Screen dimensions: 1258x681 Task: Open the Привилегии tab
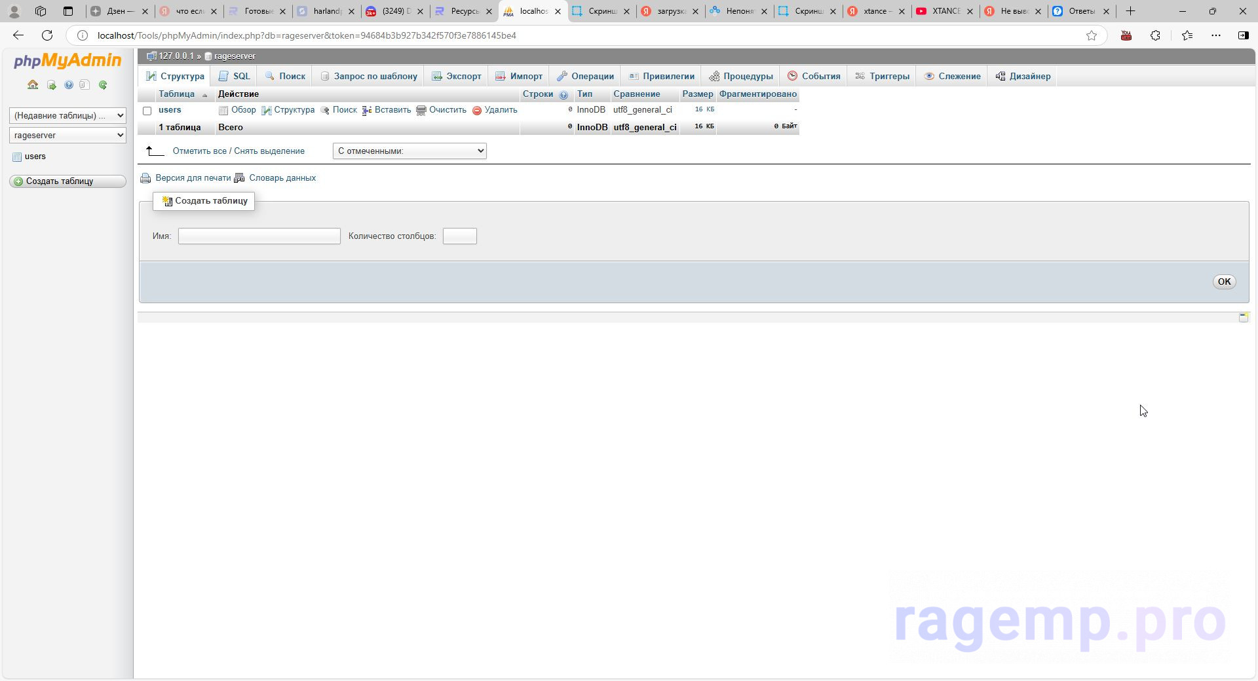(661, 76)
